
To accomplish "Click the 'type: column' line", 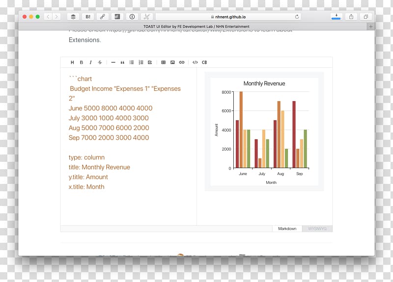I will [86, 157].
